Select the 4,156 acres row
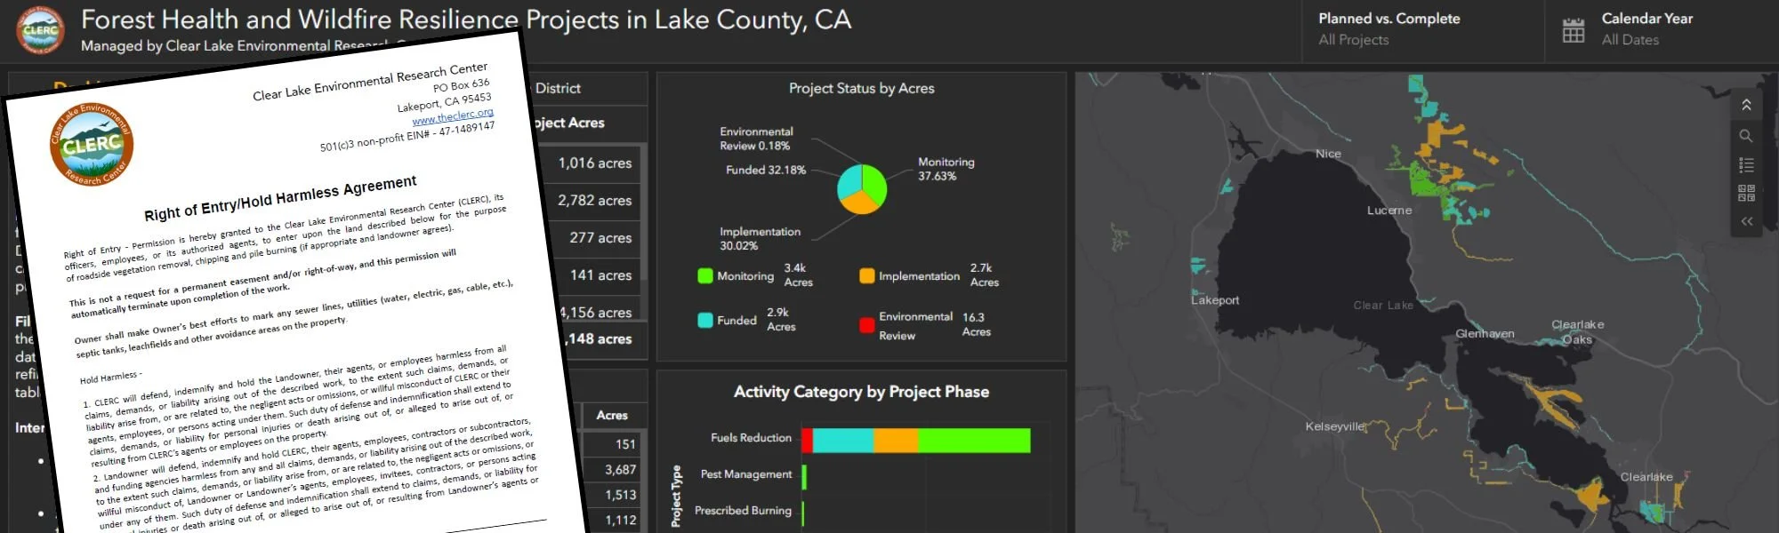The width and height of the screenshot is (1779, 533). (x=598, y=312)
